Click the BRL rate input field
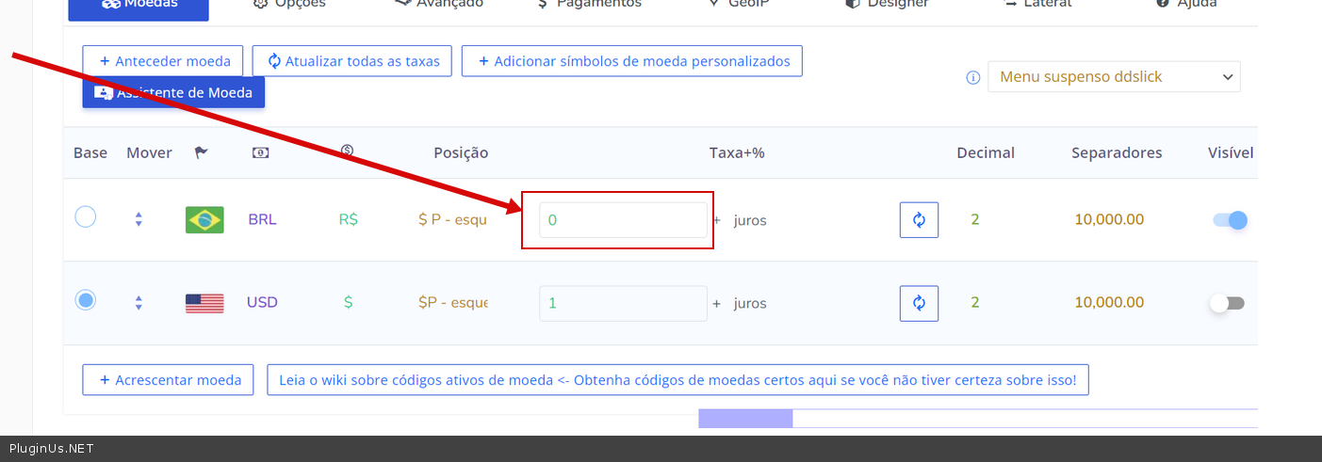The image size is (1322, 462). pyautogui.click(x=623, y=220)
